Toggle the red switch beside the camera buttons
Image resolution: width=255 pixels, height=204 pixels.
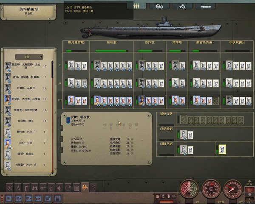[x=2, y=198]
